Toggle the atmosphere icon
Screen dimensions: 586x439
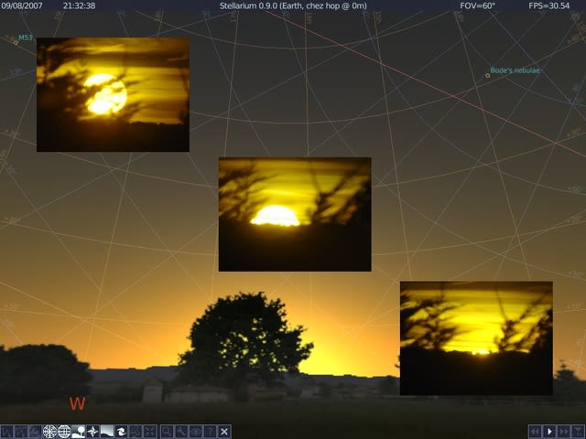pyautogui.click(x=107, y=431)
